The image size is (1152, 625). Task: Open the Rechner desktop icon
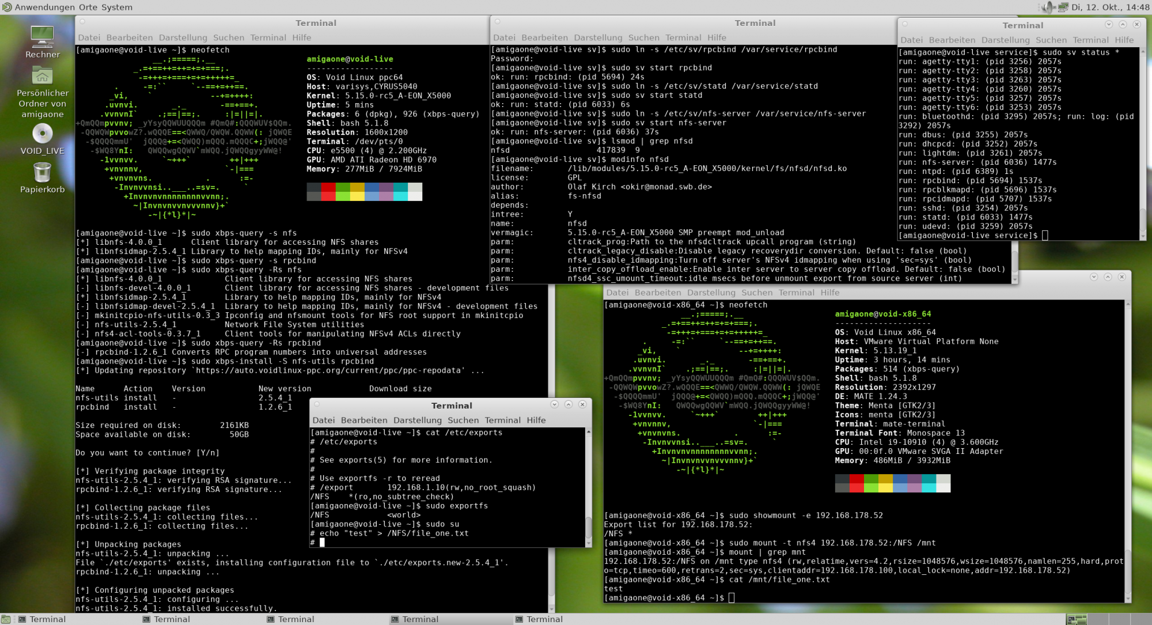pos(42,39)
